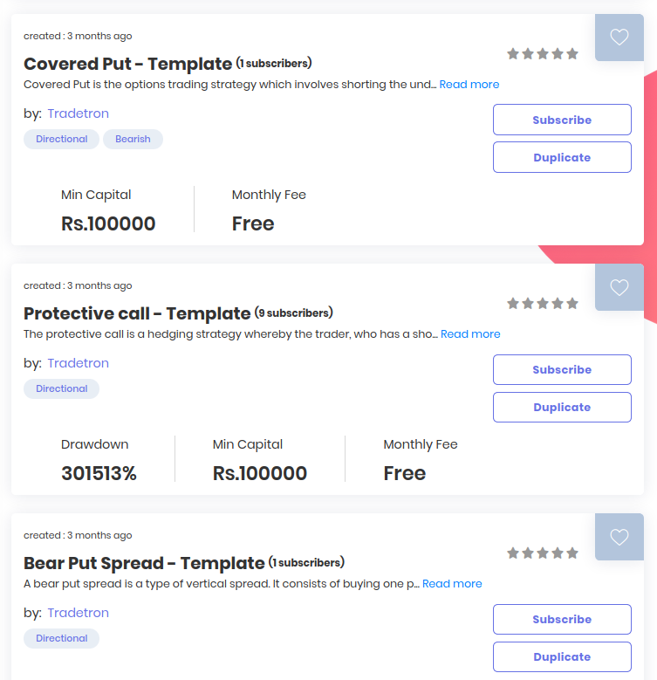Image resolution: width=657 pixels, height=680 pixels.
Task: Expand Protective call description via Read more
Action: tap(470, 334)
